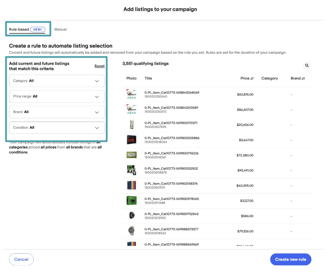The width and height of the screenshot is (328, 280).
Task: Click thumbnail of item 150020508361
Action: pyautogui.click(x=132, y=155)
